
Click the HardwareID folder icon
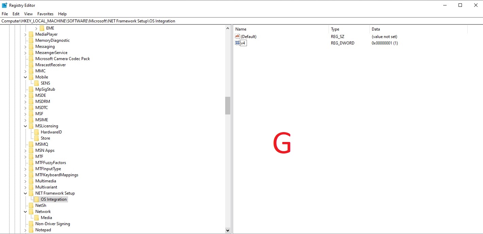(37, 132)
